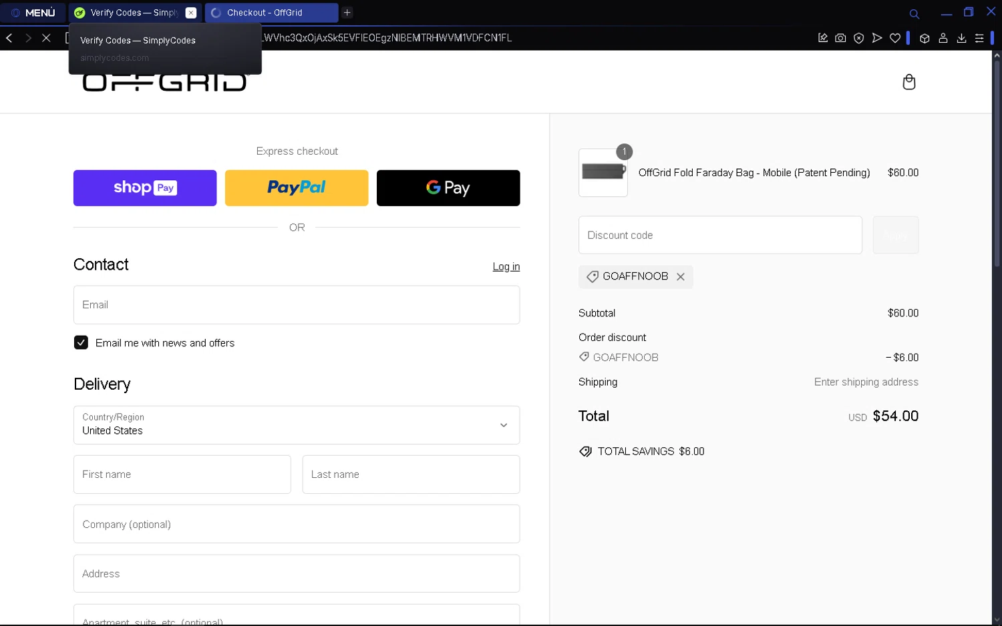Click the address bar URL
The width and height of the screenshot is (1002, 626).
point(387,38)
